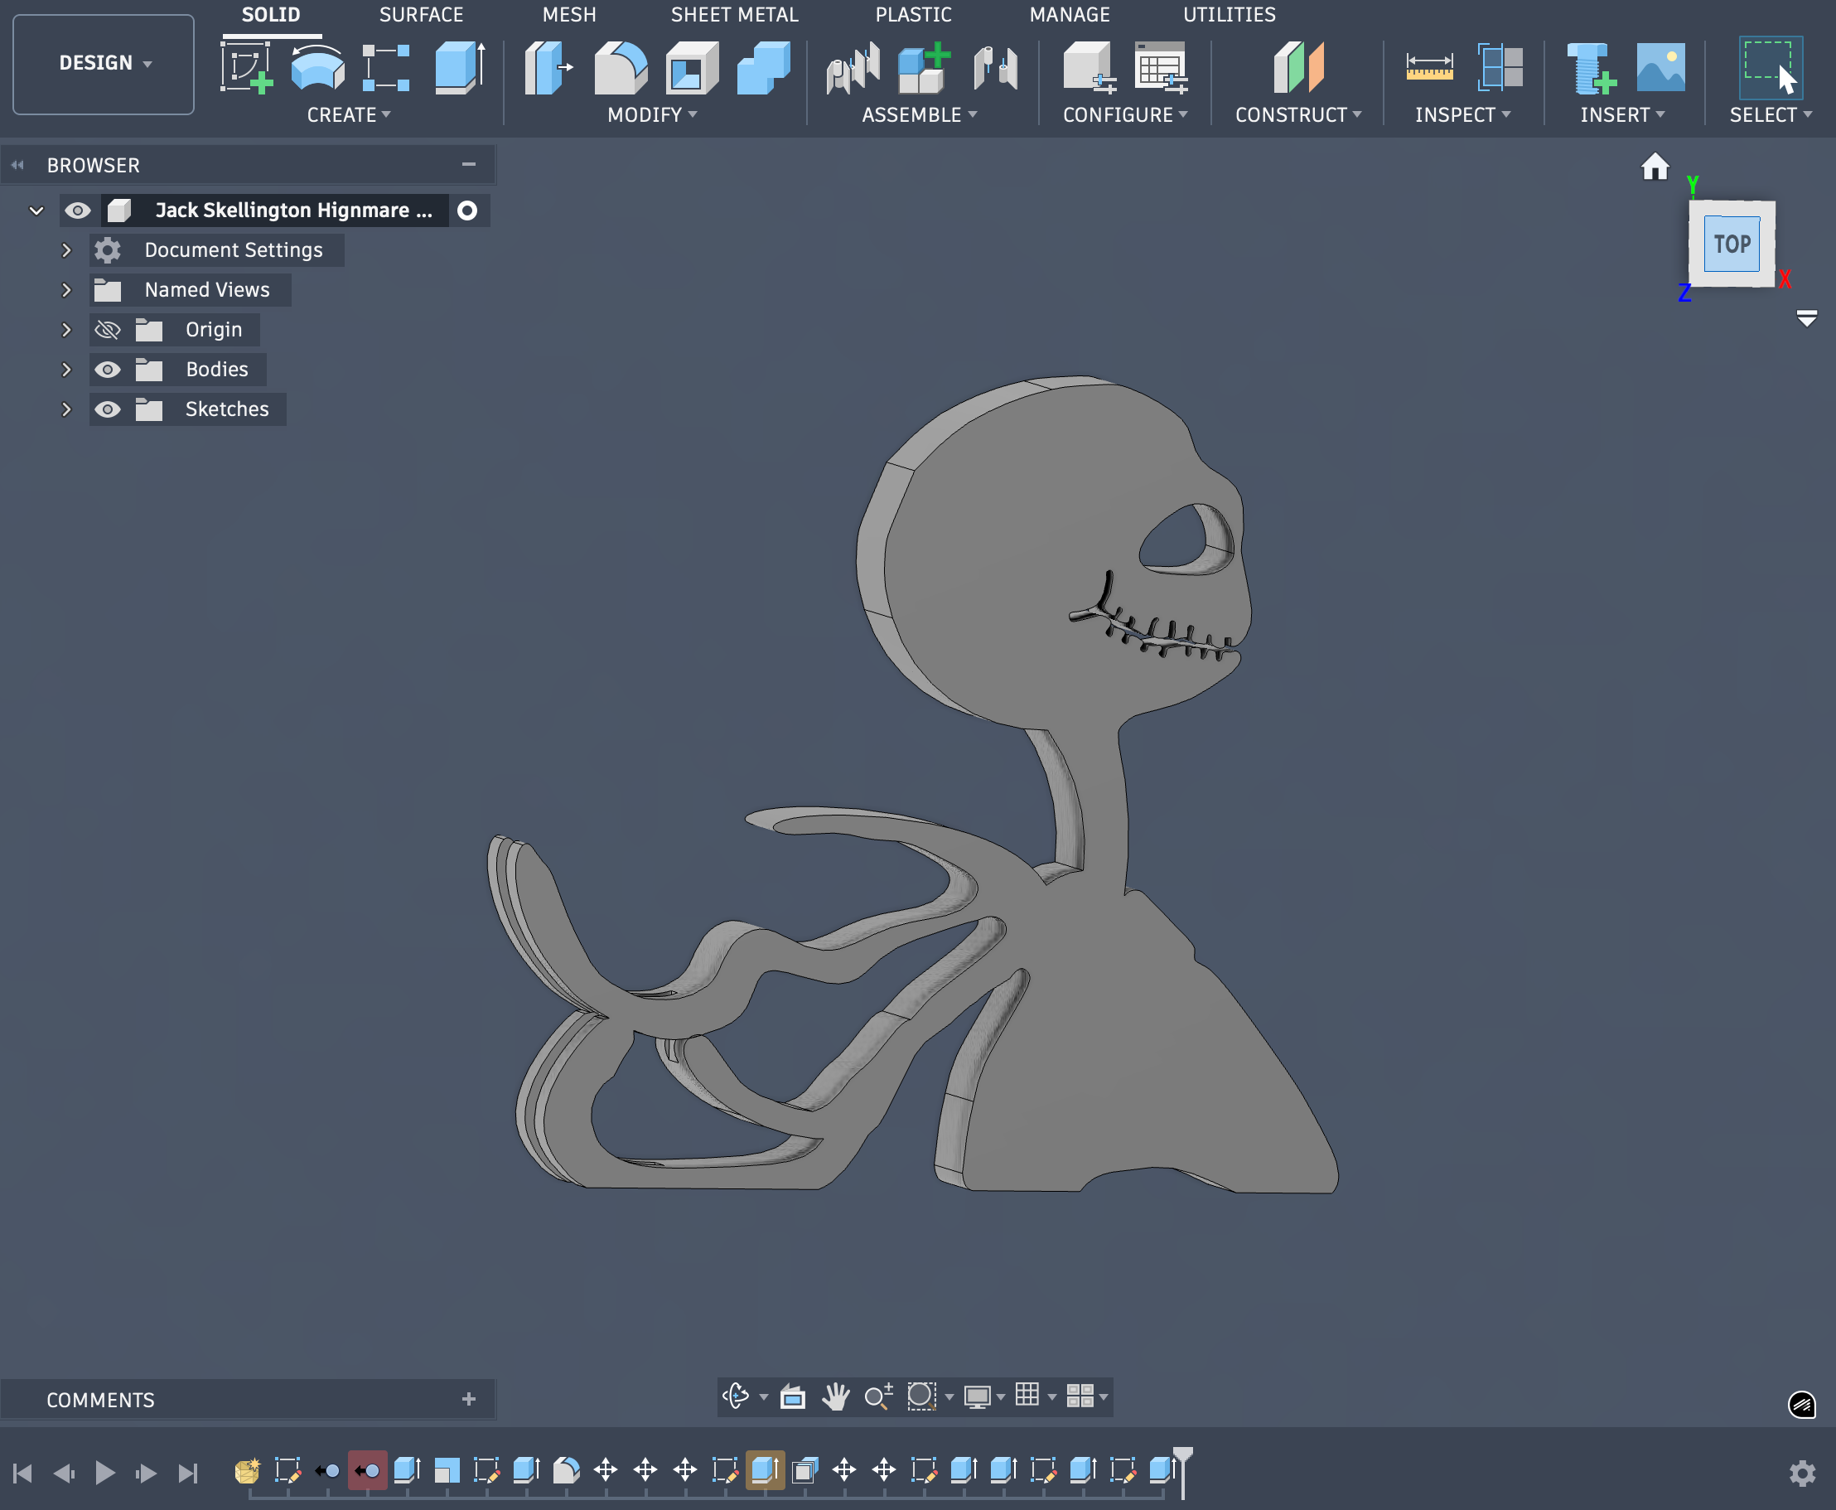The width and height of the screenshot is (1836, 1510).
Task: Activate the Press Pull tool
Action: [x=547, y=68]
